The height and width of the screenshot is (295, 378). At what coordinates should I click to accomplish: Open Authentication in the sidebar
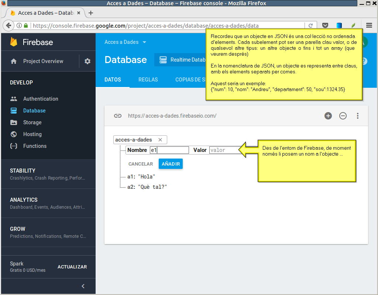coord(41,99)
